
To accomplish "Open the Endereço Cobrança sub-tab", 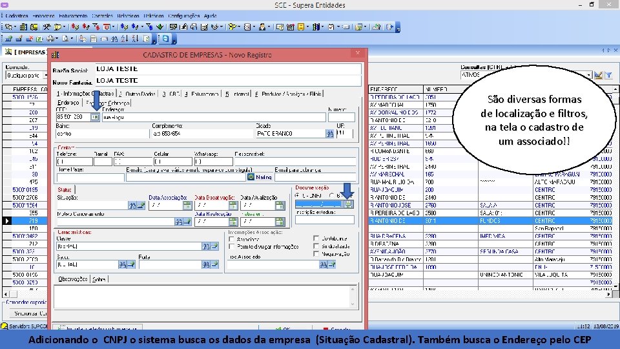I will [107, 103].
